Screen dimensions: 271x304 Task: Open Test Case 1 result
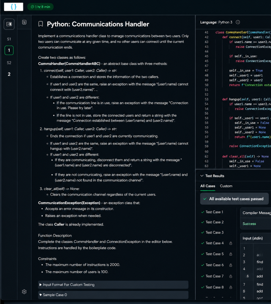[212, 212]
